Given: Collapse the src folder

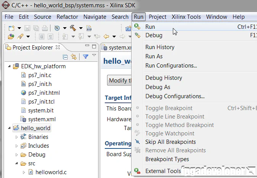Looking at the screenshot, I should pos(16,163).
